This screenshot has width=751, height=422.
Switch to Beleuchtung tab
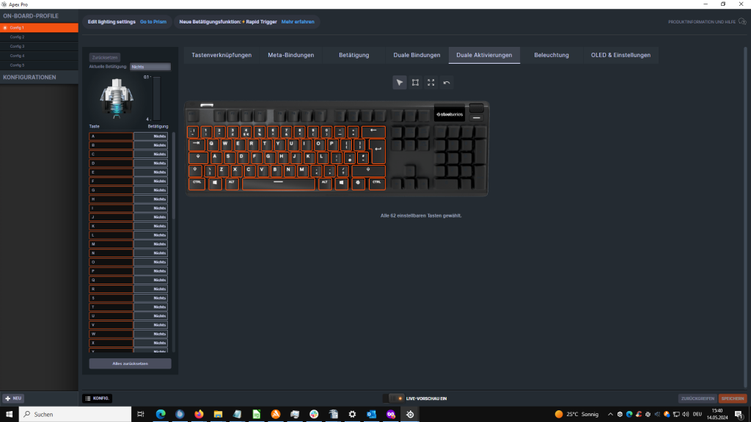pyautogui.click(x=552, y=55)
